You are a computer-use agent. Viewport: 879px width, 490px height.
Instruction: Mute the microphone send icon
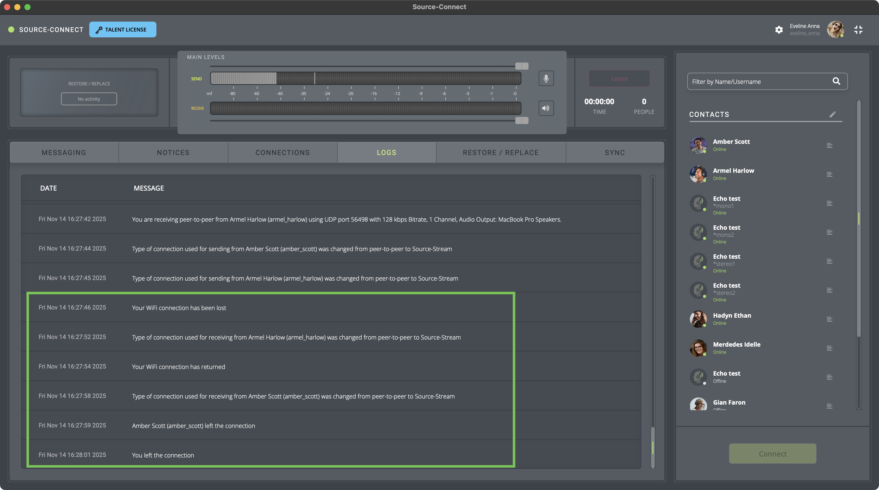[546, 79]
